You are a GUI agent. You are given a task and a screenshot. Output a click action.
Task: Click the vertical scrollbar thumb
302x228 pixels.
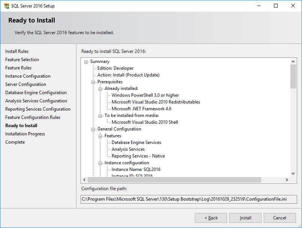[x=293, y=76]
